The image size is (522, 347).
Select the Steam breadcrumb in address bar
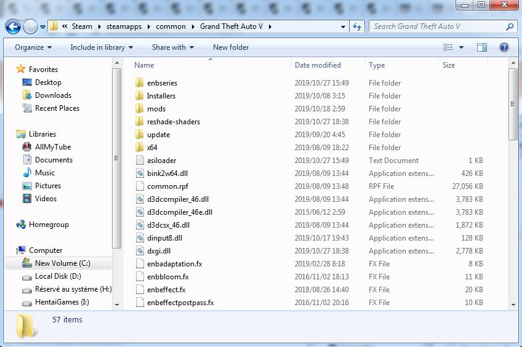click(x=82, y=26)
